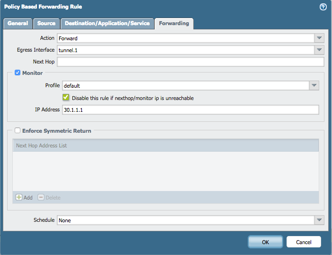Image resolution: width=332 pixels, height=255 pixels.
Task: Open the Destination/Application/Service tab
Action: (108, 23)
